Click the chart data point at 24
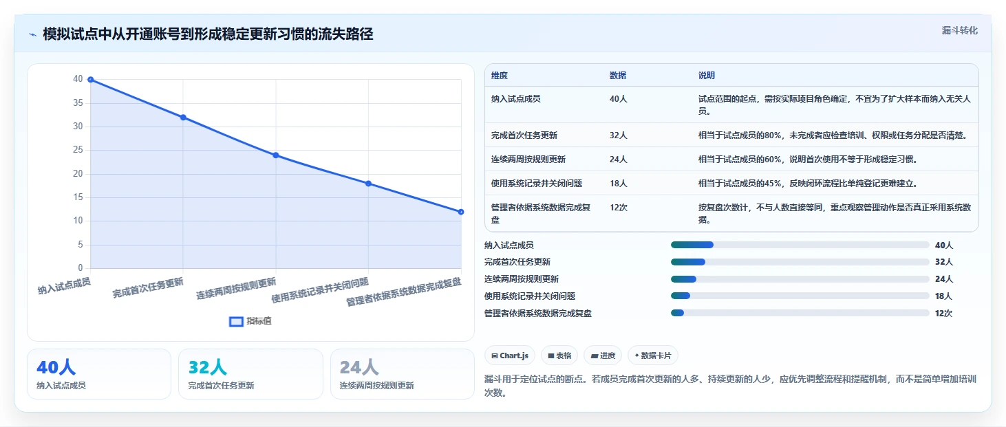The height and width of the screenshot is (427, 1006). pyautogui.click(x=276, y=155)
